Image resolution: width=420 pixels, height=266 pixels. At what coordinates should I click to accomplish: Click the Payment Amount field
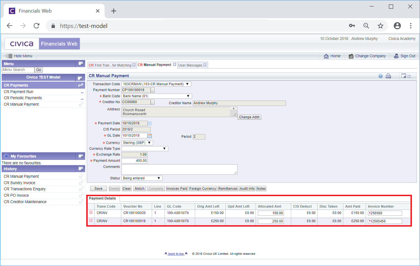pyautogui.click(x=134, y=161)
